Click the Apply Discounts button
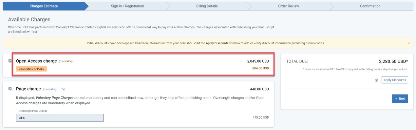Screen dimensions: 416x130 coord(395,80)
